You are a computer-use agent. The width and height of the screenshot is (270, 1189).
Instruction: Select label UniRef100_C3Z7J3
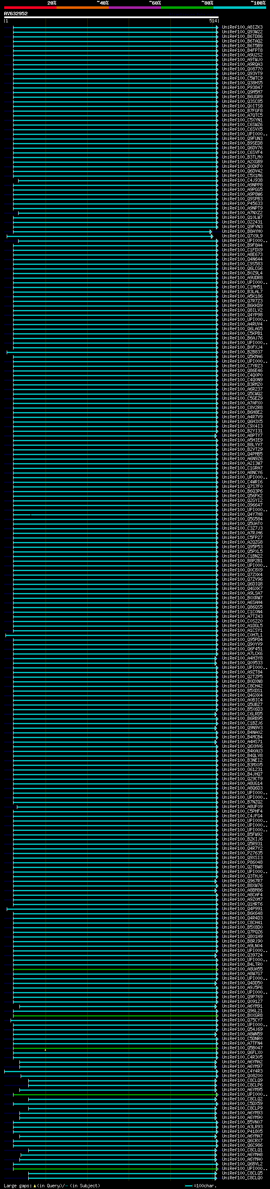coord(242,528)
